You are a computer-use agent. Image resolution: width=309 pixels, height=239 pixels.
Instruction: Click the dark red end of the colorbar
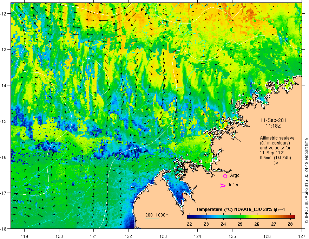pyautogui.click(x=293, y=217)
